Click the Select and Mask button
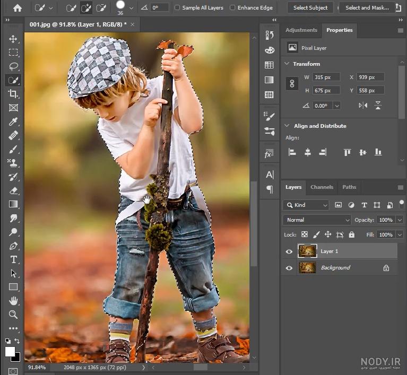Image resolution: width=407 pixels, height=375 pixels. [x=367, y=8]
